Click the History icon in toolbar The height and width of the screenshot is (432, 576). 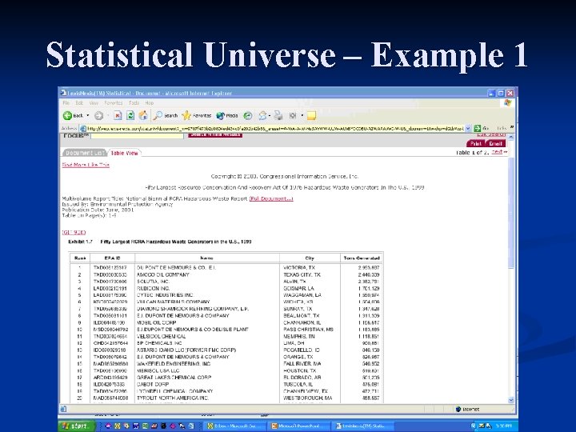(x=248, y=116)
